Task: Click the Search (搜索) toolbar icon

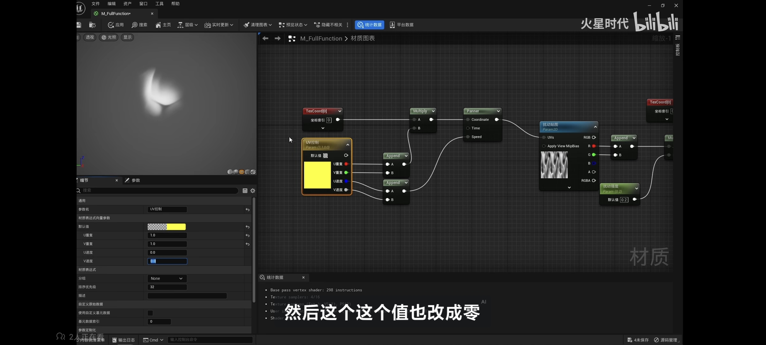Action: [x=135, y=25]
